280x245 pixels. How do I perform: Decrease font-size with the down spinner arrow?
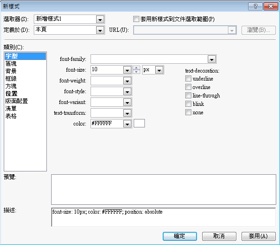136,72
